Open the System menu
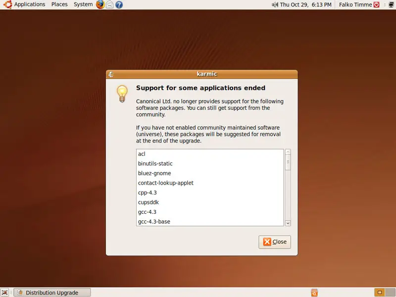396x297 pixels. pyautogui.click(x=83, y=4)
